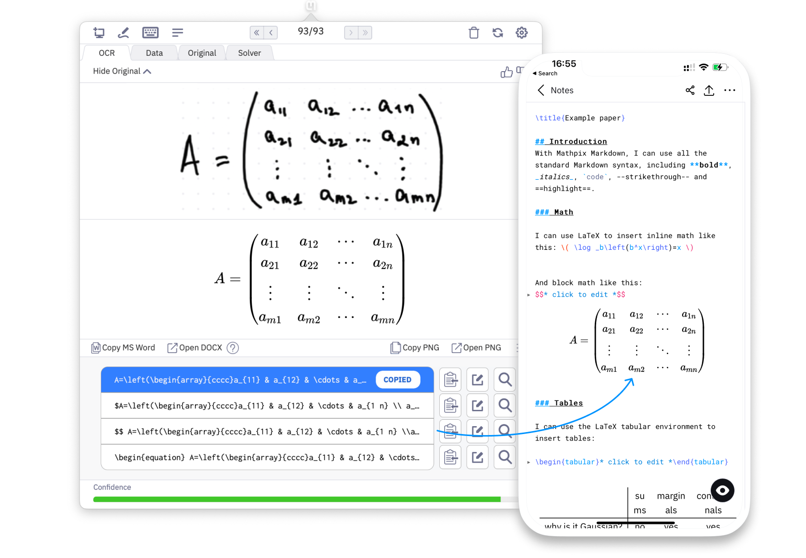The width and height of the screenshot is (806, 558).
Task: Open the keyboard input mode
Action: 150,32
